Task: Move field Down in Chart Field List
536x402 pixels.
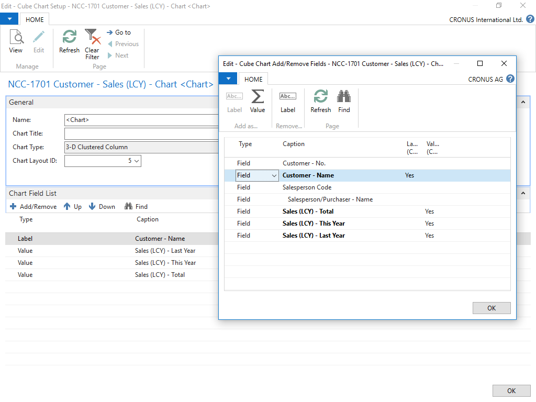Action: coord(102,207)
